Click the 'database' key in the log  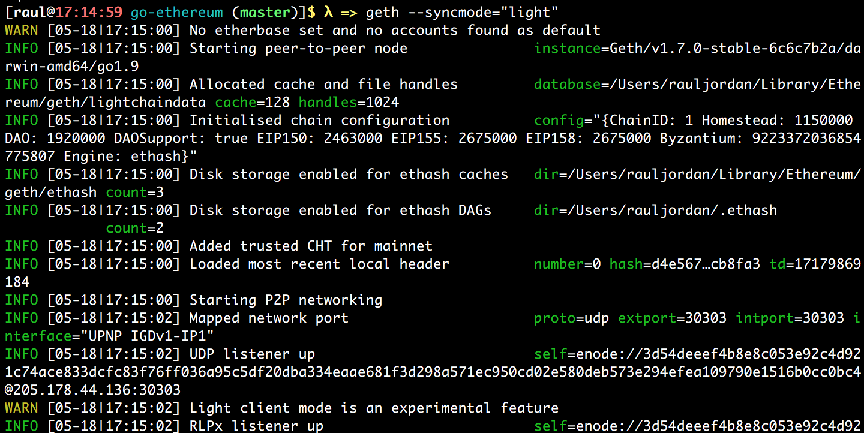tap(567, 84)
